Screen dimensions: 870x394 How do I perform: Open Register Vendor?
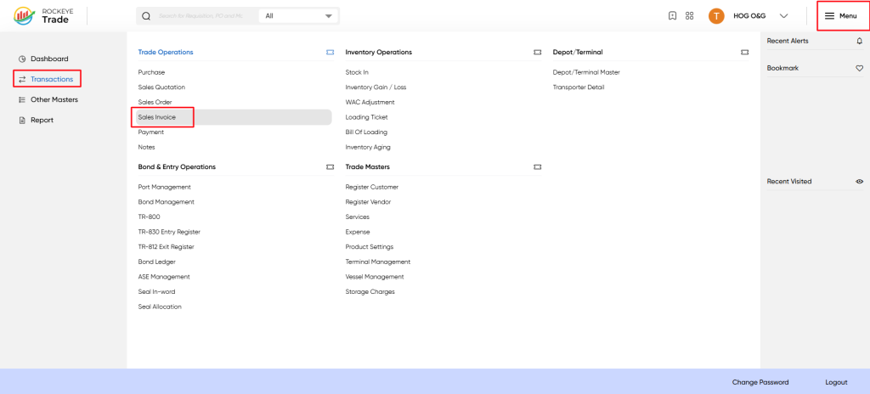(368, 203)
